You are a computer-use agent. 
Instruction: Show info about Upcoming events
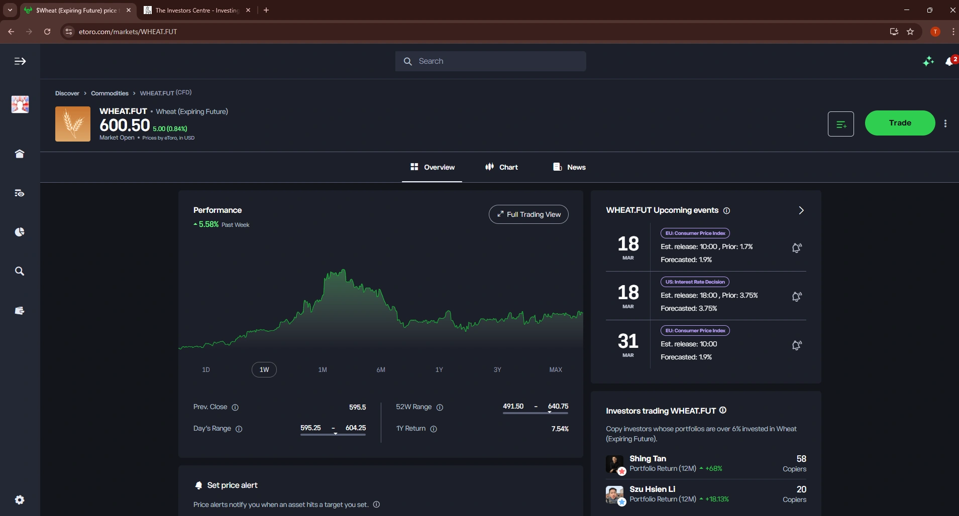pos(726,211)
